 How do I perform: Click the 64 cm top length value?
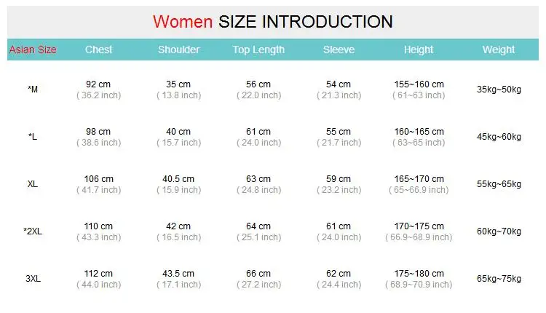coord(258,226)
